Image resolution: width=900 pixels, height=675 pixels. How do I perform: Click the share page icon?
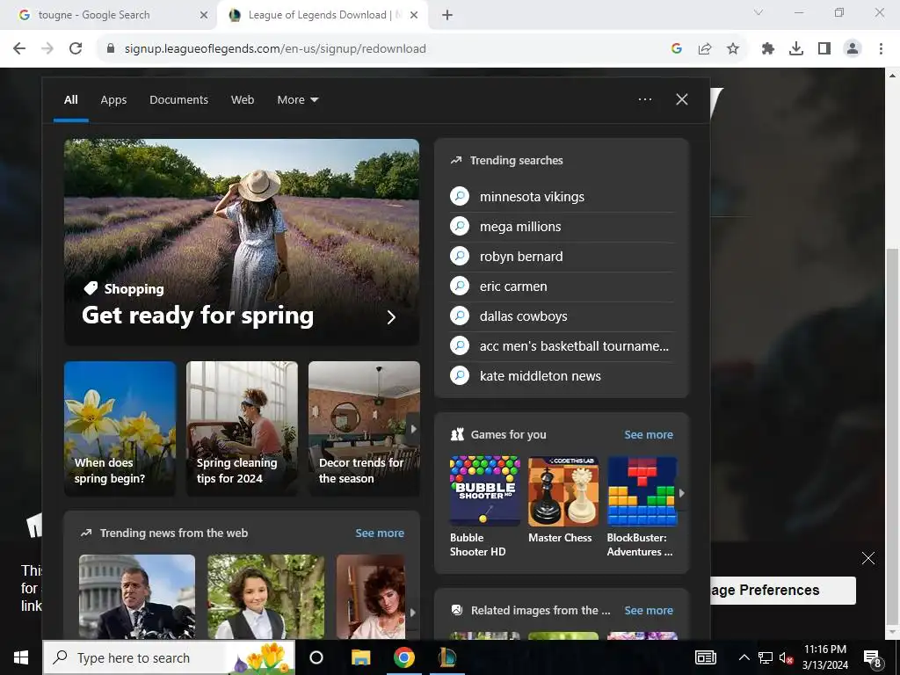coord(705,49)
